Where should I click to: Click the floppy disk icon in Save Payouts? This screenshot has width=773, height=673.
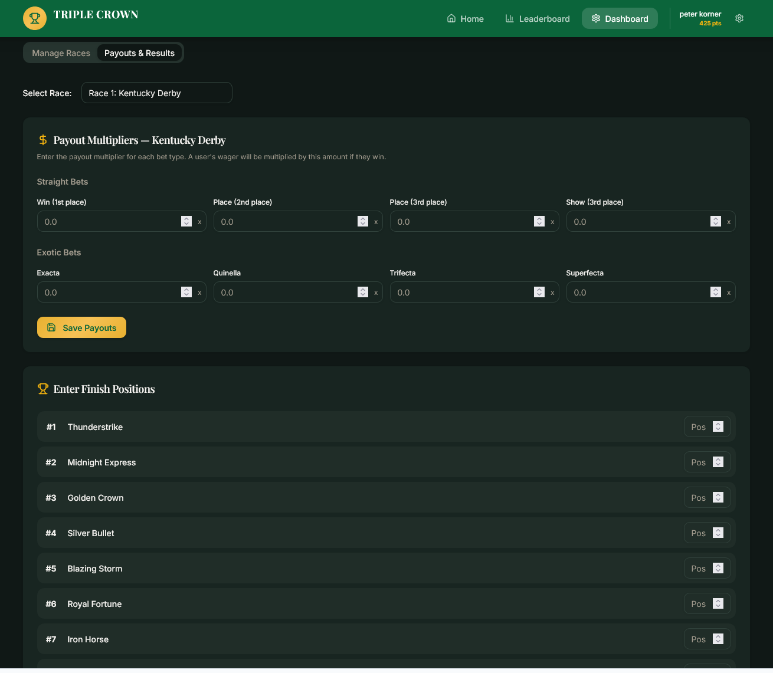(x=51, y=327)
